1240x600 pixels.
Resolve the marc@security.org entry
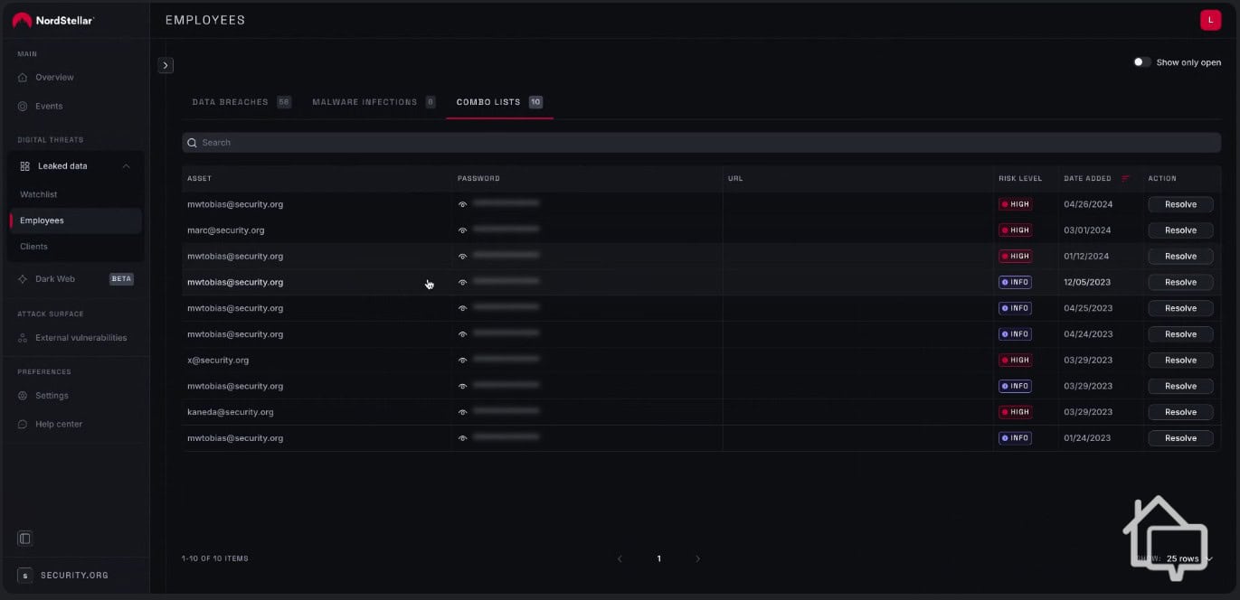pos(1180,230)
